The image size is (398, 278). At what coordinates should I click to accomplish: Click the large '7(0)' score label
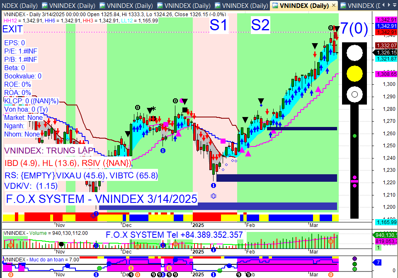click(354, 28)
